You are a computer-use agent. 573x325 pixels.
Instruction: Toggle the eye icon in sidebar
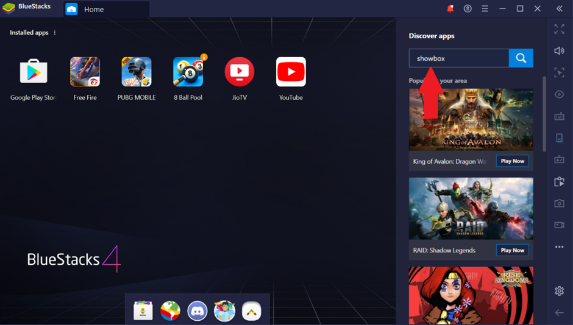click(559, 95)
